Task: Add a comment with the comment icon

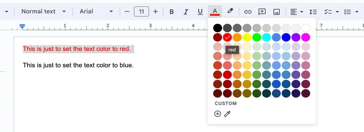Action: tap(262, 12)
